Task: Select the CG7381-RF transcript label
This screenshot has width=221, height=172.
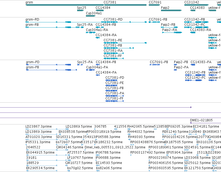Action: 113,56
